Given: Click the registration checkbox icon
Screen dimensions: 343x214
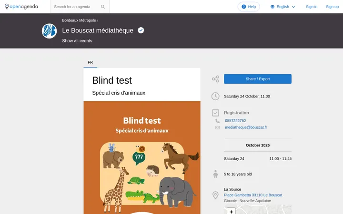Looking at the screenshot, I should [215, 113].
